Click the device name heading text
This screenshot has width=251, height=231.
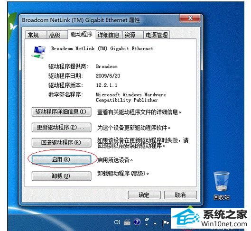[102, 48]
